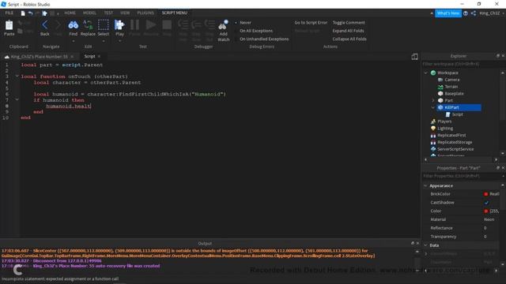506x284 pixels.
Task: Switch to the HOME ribbon tab
Action: (x=70, y=13)
